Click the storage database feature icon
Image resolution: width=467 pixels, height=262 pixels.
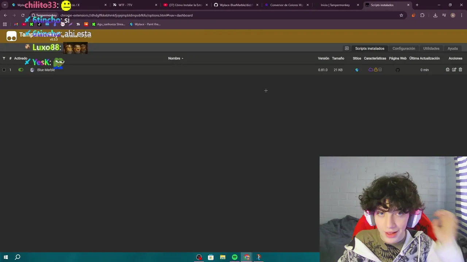click(x=380, y=70)
